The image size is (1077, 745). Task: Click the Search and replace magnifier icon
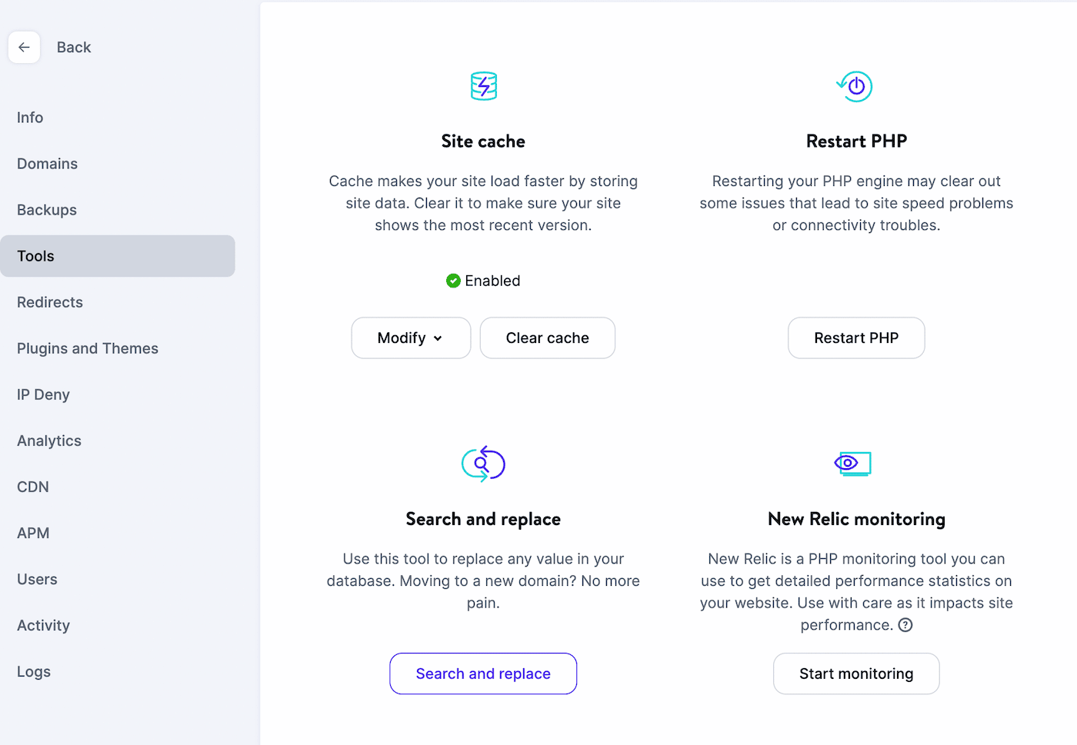click(483, 464)
